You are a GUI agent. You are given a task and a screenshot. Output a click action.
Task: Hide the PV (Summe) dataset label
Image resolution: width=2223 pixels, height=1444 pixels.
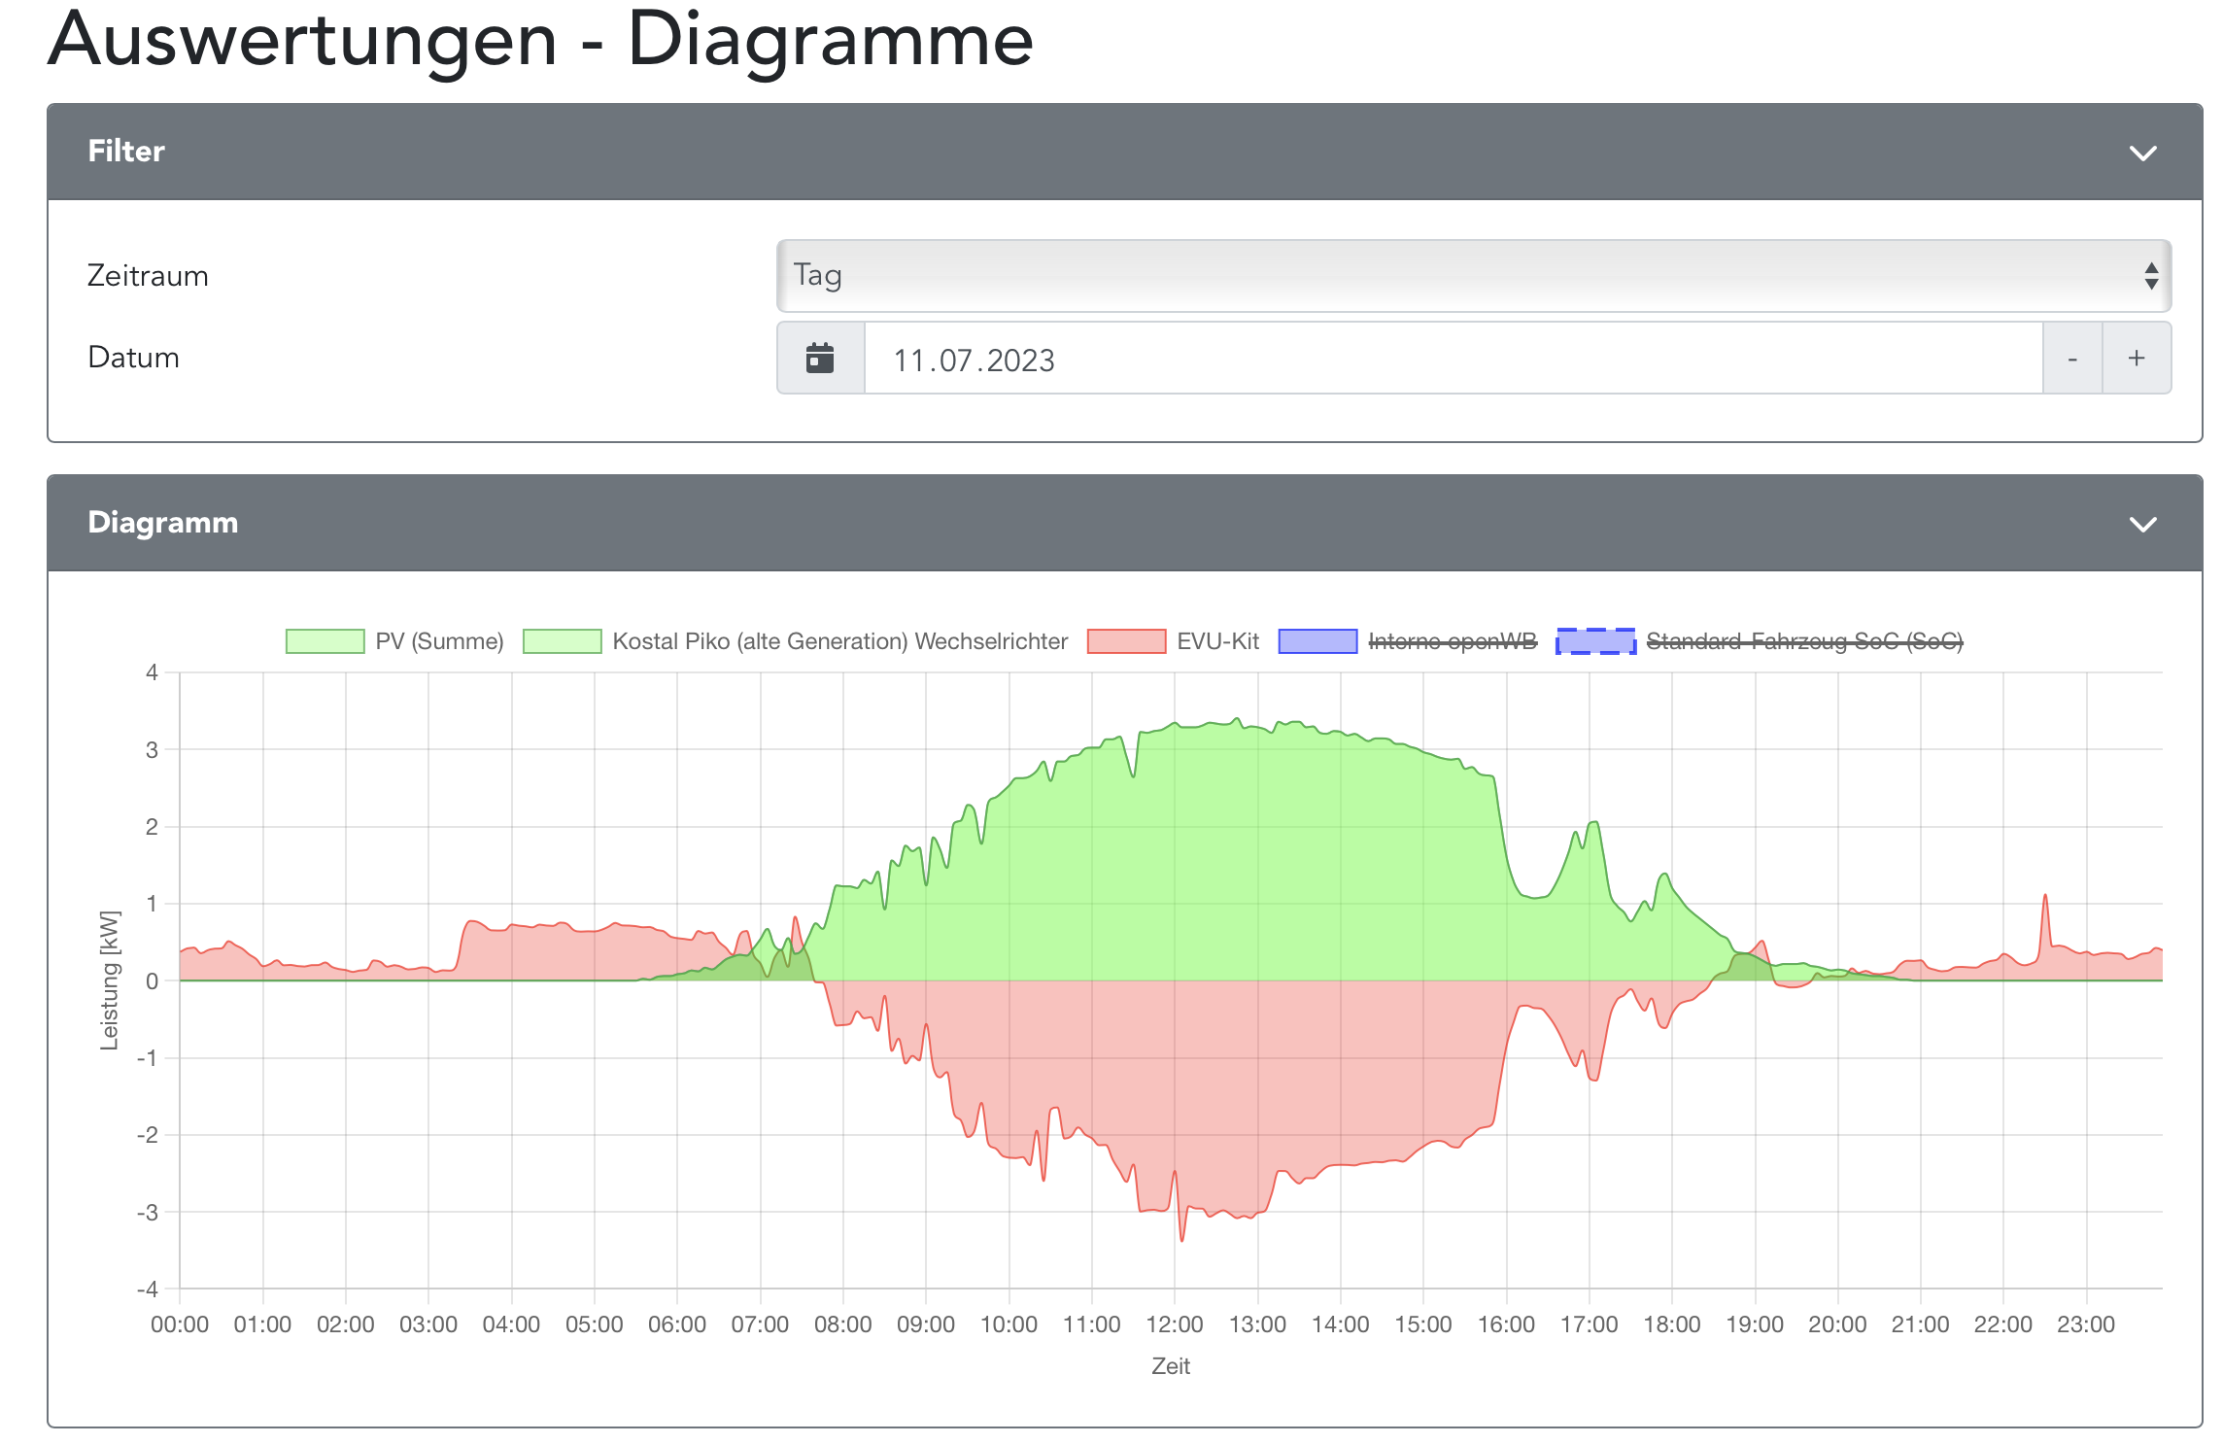click(439, 641)
